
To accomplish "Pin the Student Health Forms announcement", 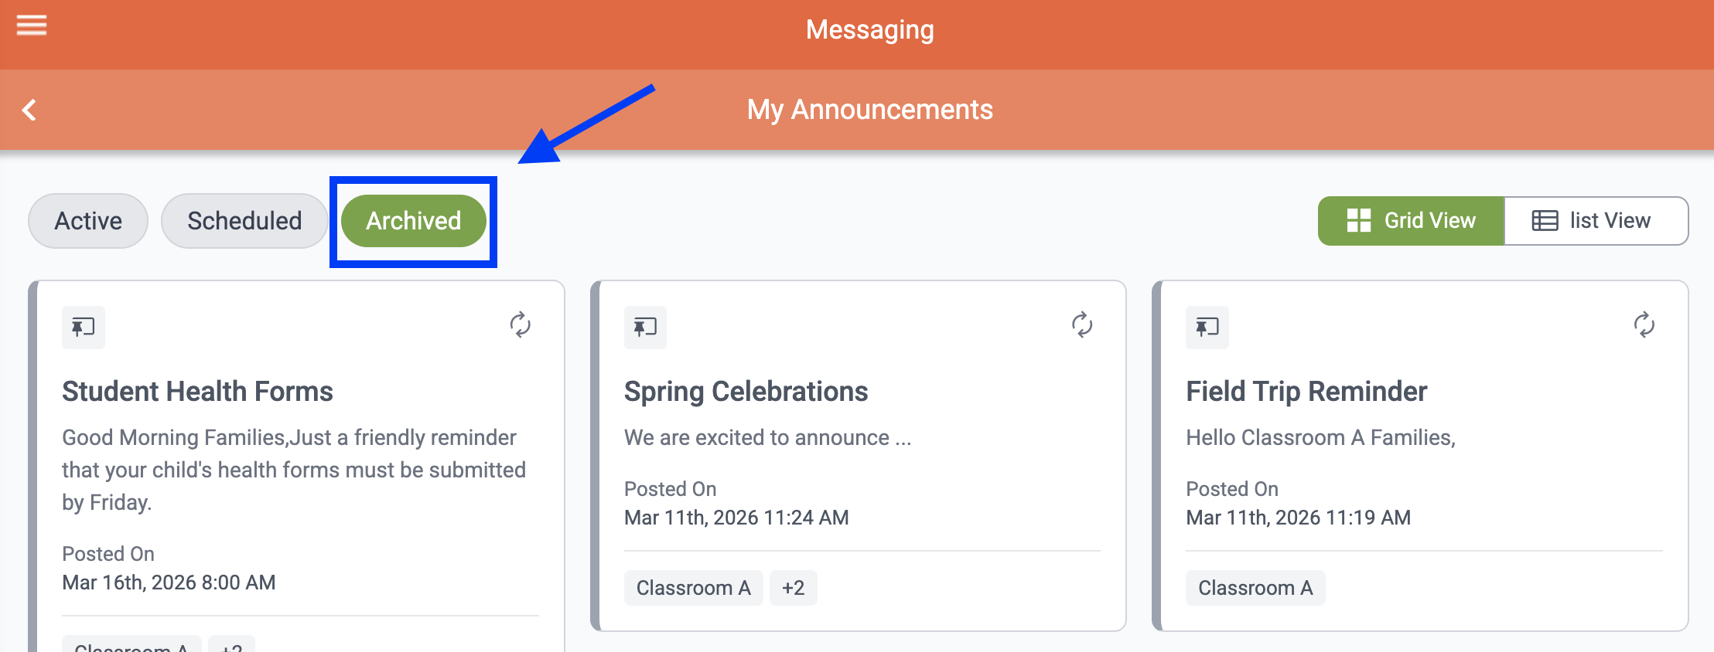I will click(83, 328).
